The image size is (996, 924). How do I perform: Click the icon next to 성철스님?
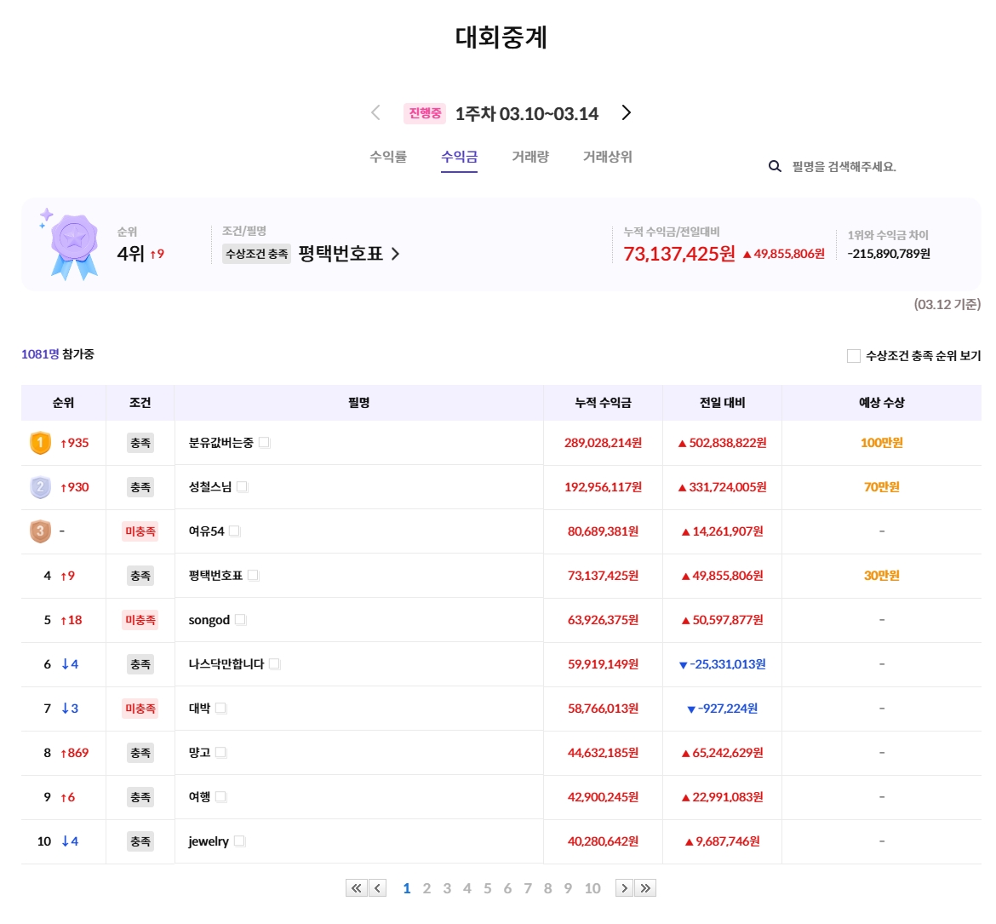coord(242,487)
